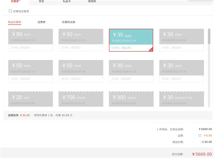Toggle the 优惠组合推荐 checkbox

click(10, 11)
